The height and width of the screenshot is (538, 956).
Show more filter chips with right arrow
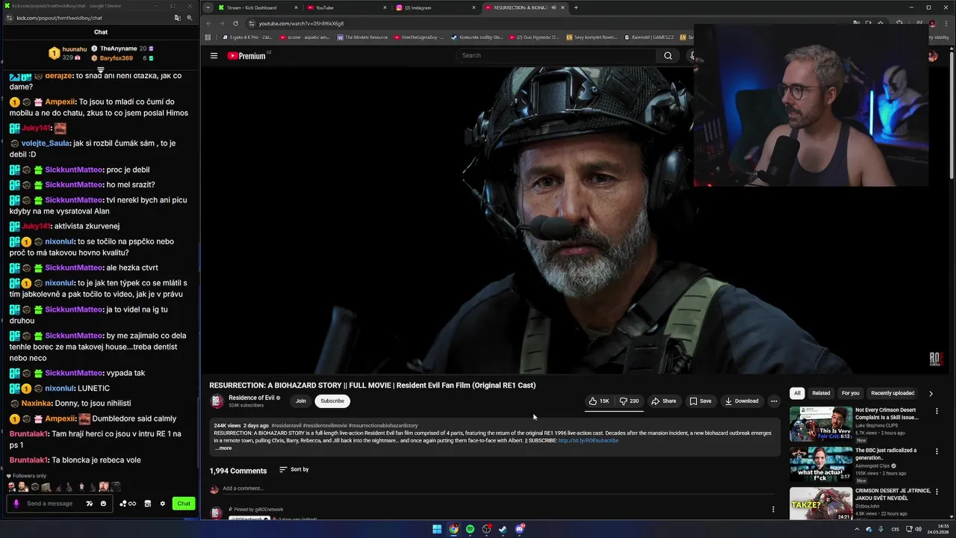click(x=931, y=393)
